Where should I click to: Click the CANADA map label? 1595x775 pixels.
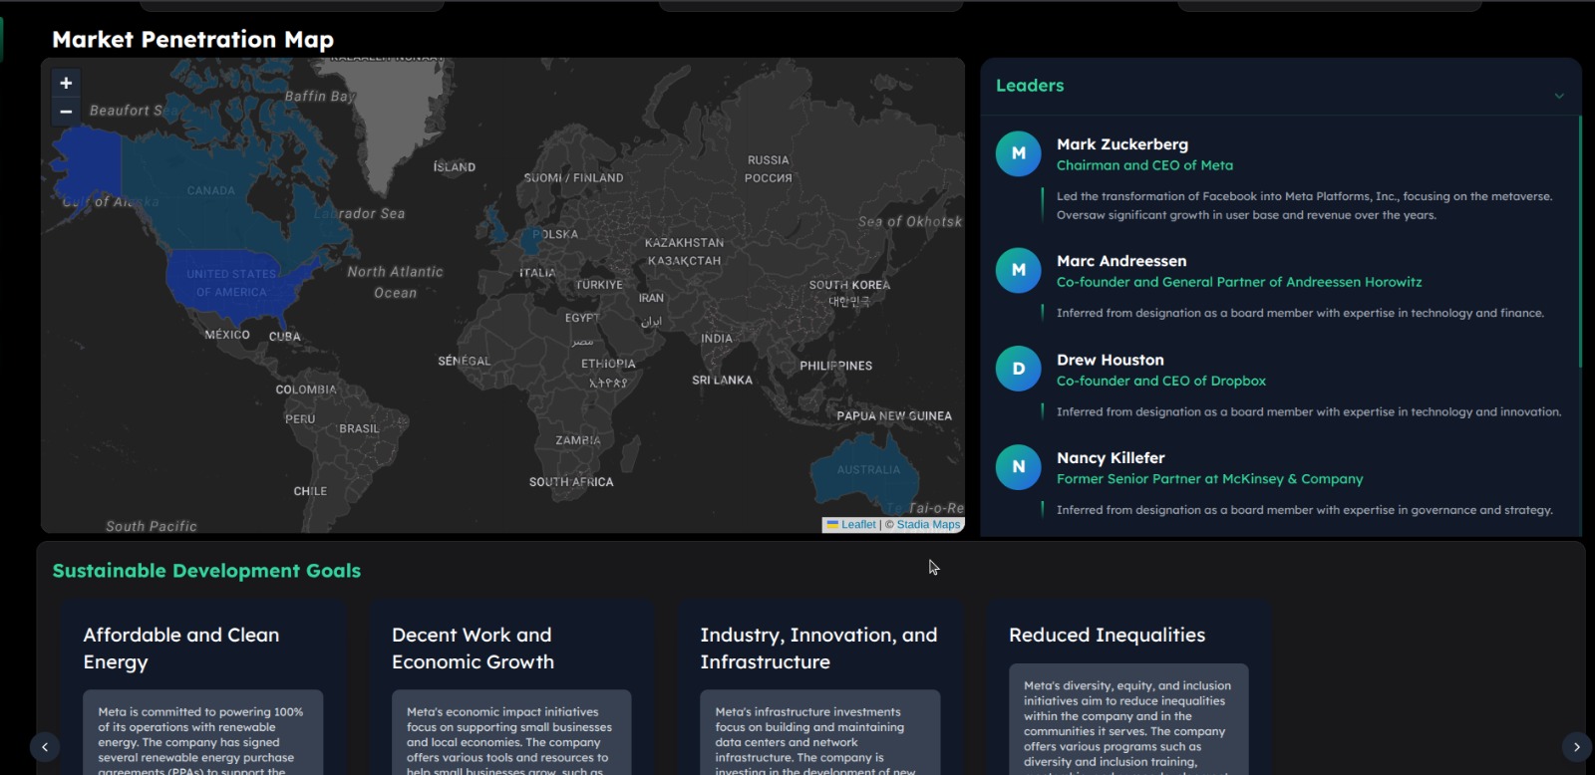click(210, 191)
